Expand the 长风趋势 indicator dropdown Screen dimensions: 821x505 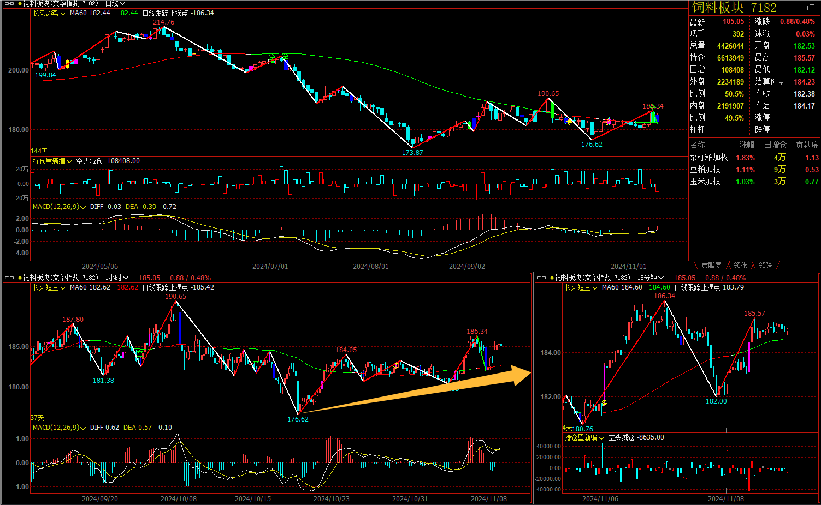(x=49, y=13)
